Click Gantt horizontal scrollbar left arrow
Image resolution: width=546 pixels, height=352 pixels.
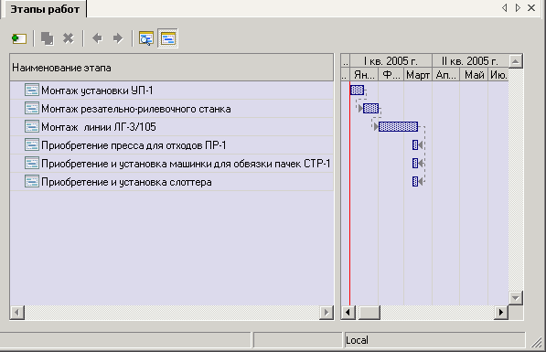coord(348,313)
